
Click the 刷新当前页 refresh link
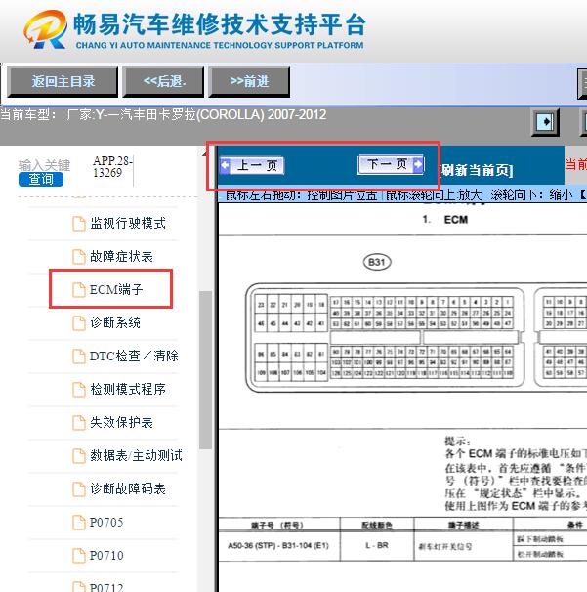coord(477,170)
